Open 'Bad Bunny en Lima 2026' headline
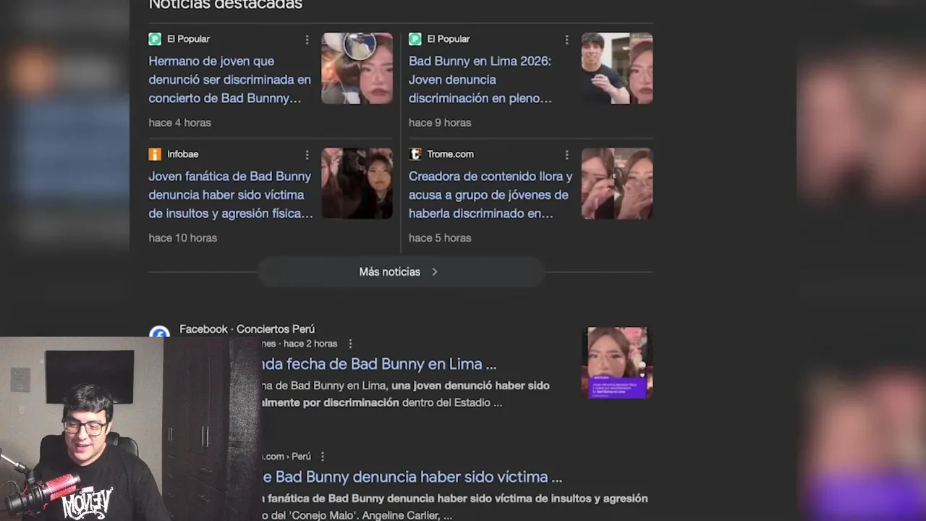This screenshot has height=521, width=926. click(480, 80)
